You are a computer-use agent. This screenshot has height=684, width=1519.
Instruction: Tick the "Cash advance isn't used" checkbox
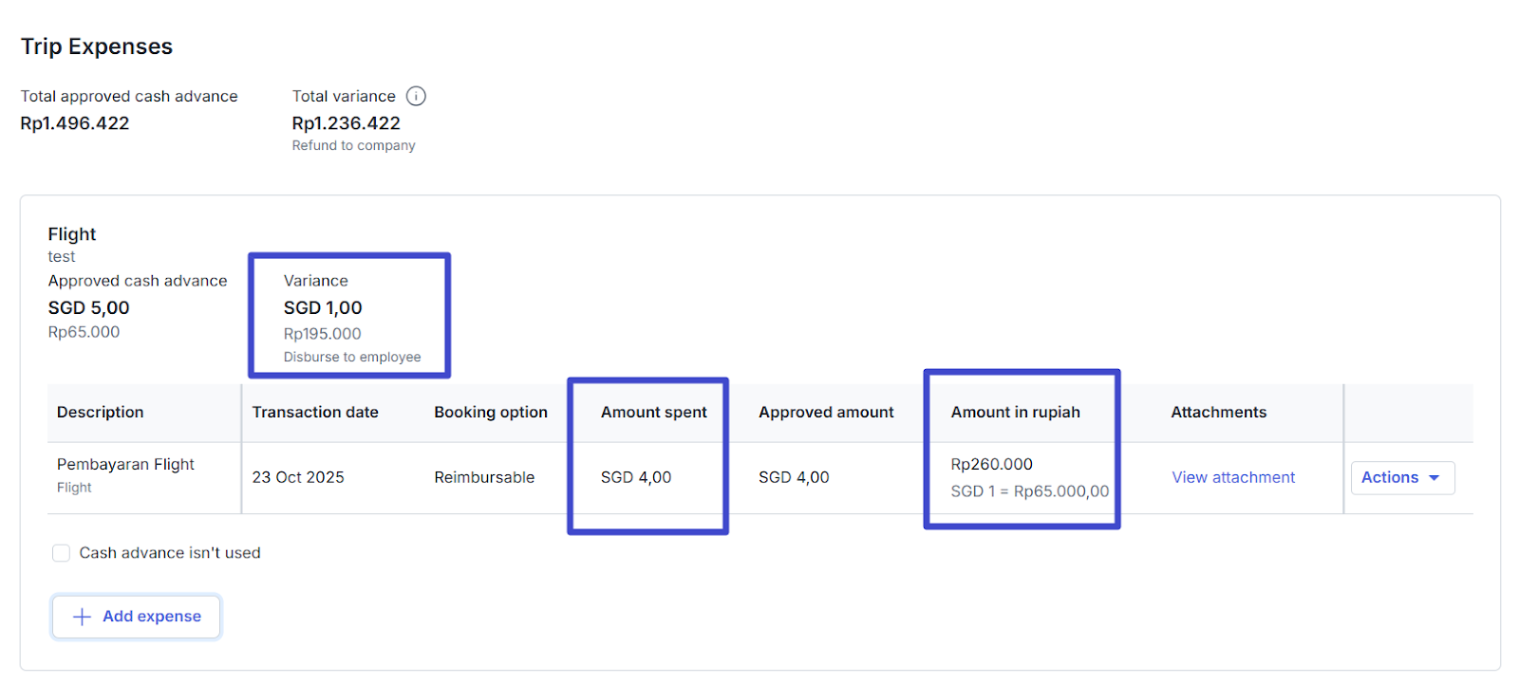click(x=62, y=553)
